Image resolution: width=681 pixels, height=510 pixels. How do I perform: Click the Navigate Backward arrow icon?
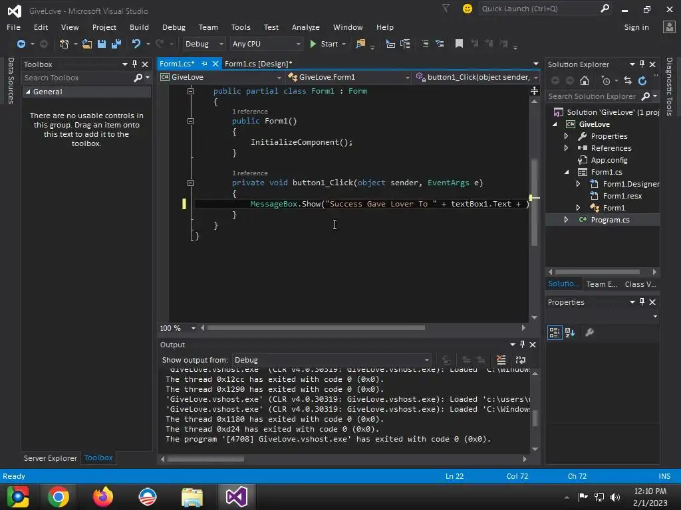click(21, 44)
